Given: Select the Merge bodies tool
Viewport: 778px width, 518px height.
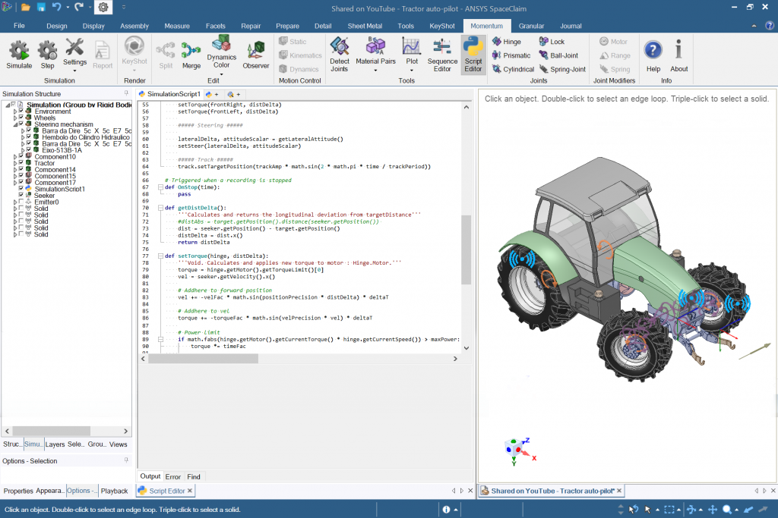Looking at the screenshot, I should click(x=191, y=55).
